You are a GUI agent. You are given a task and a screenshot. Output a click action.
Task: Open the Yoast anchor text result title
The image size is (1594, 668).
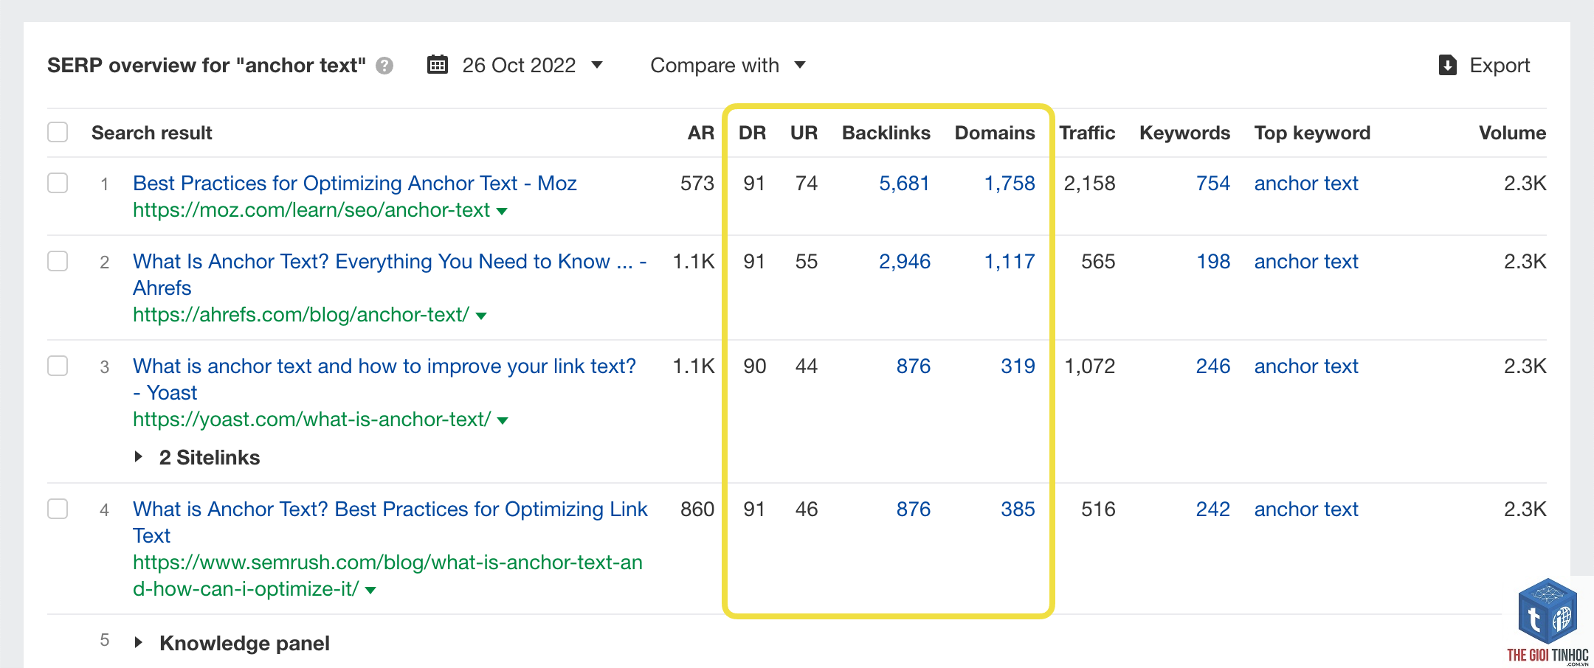[x=384, y=379]
